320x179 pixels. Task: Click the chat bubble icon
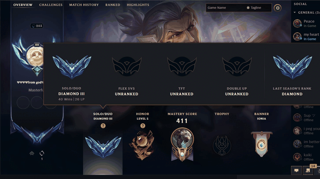[x=296, y=171]
